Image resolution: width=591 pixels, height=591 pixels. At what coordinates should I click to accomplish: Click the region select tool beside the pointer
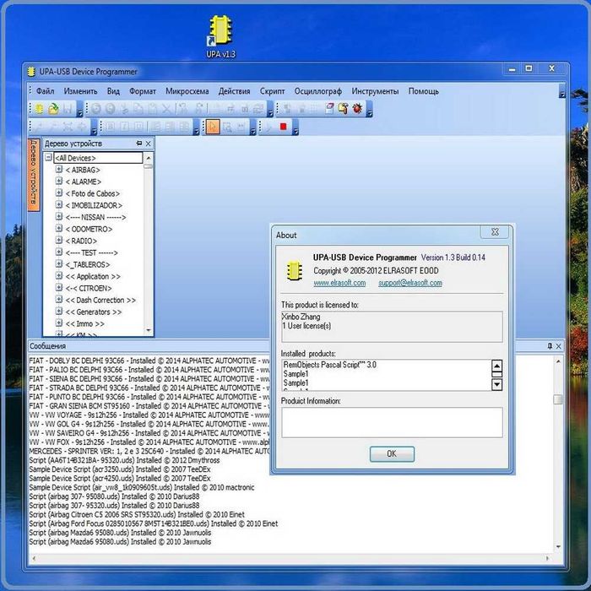227,127
